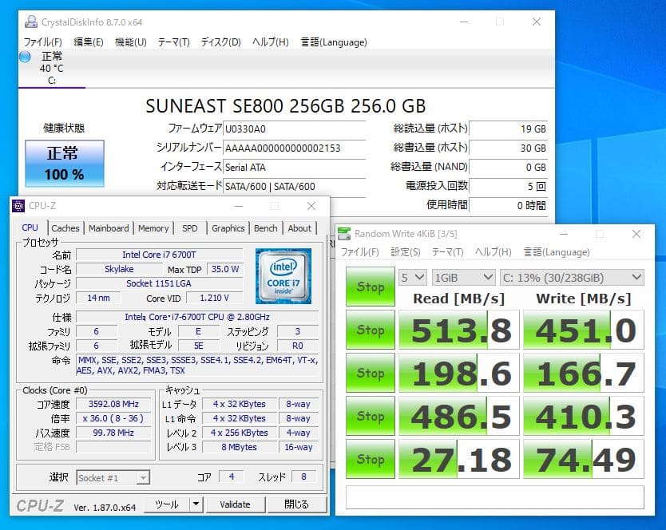Click the firmware field U0330A0
Image resolution: width=666 pixels, height=530 pixels.
point(294,129)
